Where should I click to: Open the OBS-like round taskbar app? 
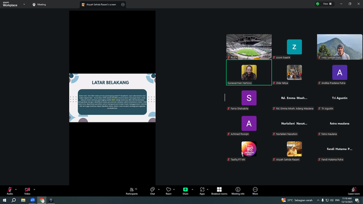click(x=51, y=200)
